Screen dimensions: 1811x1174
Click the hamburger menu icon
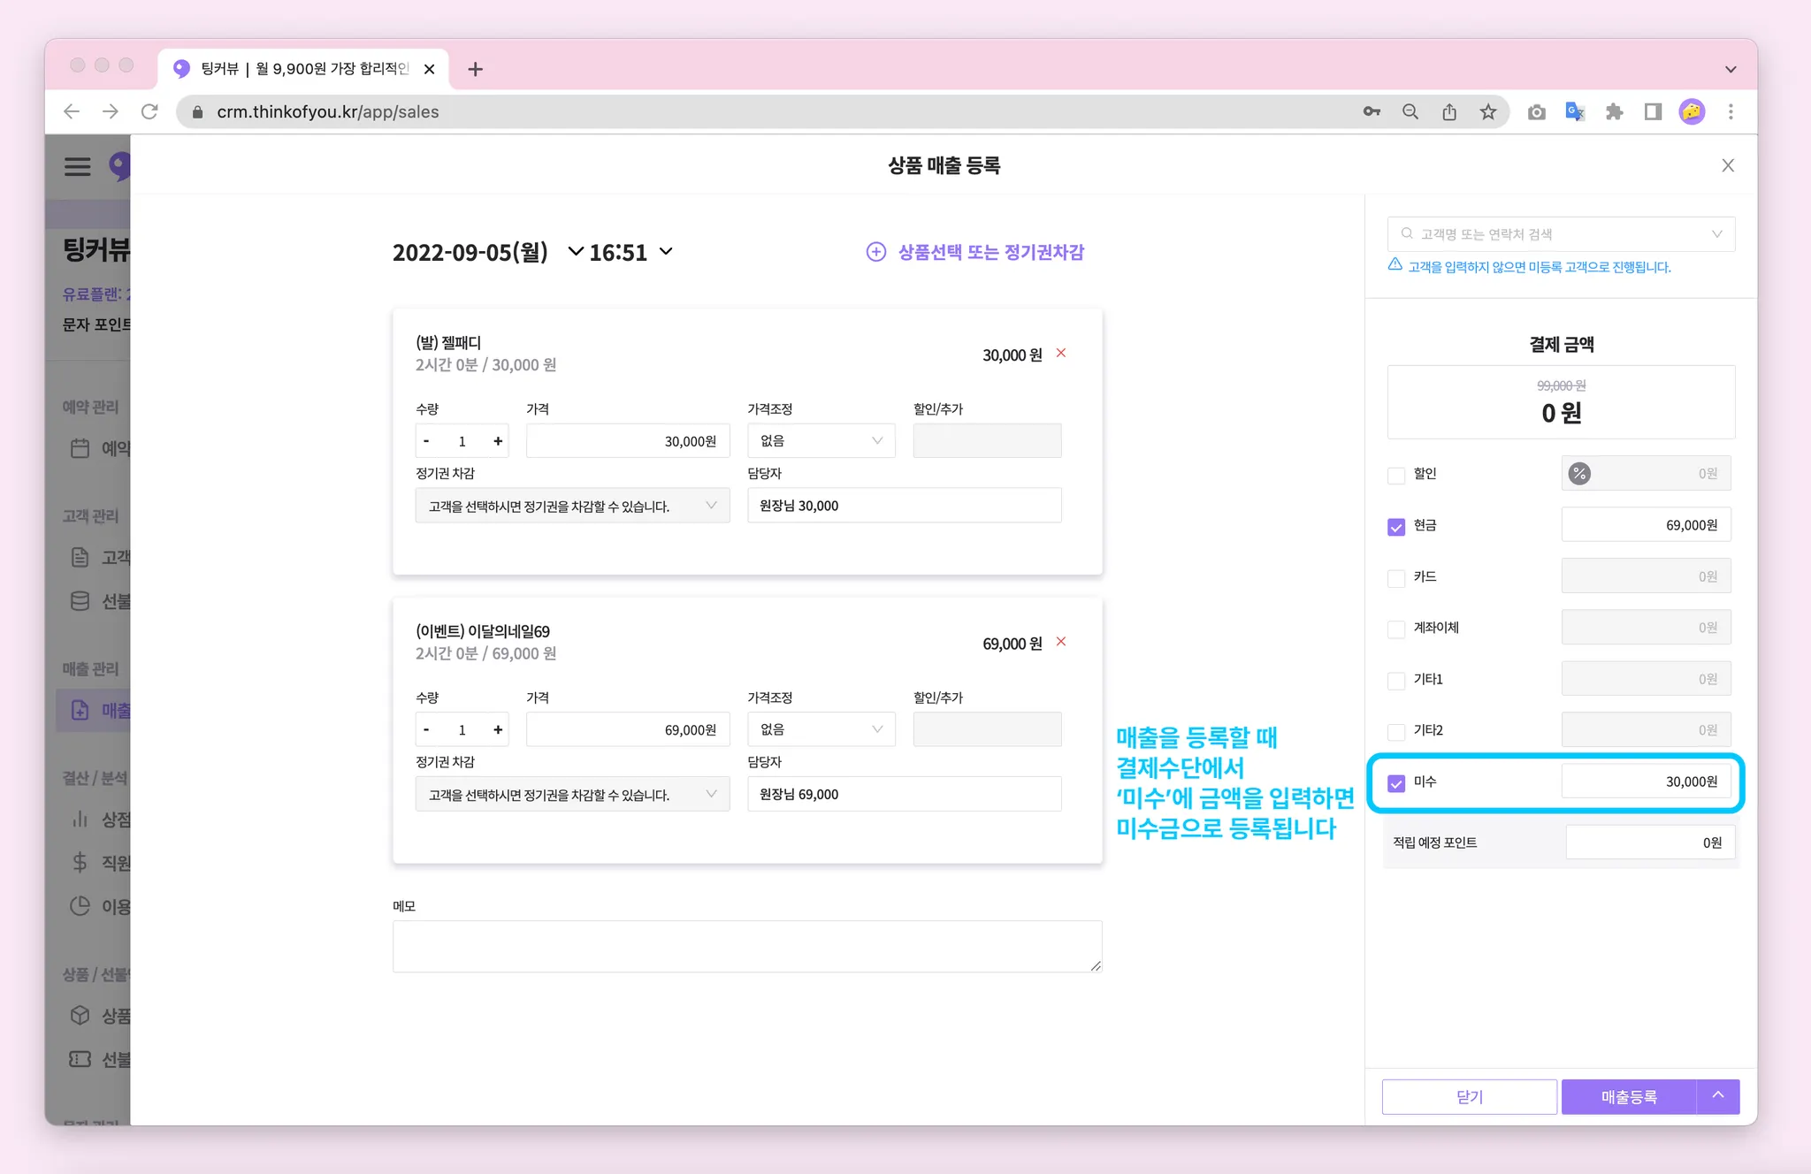click(78, 166)
